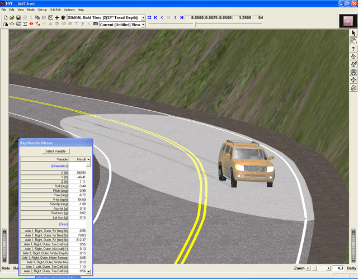Click the set home view icon
The image size is (358, 279).
coord(353,64)
